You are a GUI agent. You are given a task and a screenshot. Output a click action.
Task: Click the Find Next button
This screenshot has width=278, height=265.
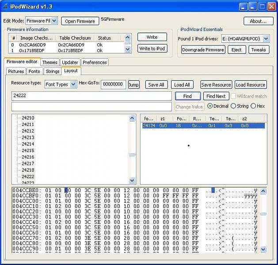click(x=216, y=96)
